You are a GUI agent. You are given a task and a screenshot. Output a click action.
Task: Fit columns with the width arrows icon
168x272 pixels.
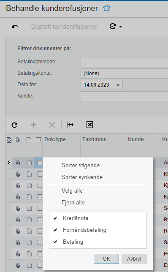click(x=71, y=125)
